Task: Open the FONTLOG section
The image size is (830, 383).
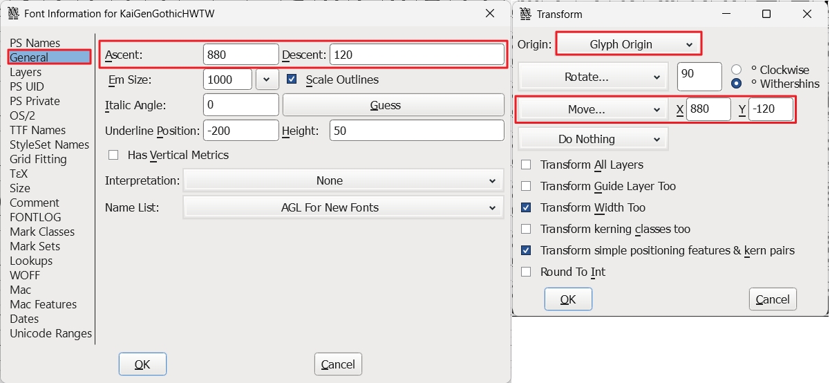Action: [35, 217]
